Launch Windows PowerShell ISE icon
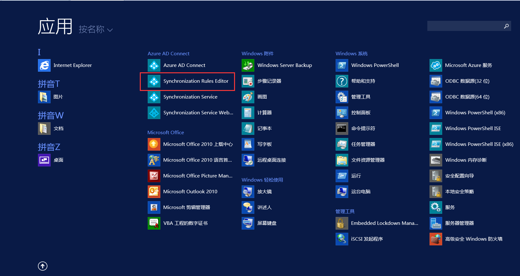The width and height of the screenshot is (520, 276). [436, 129]
